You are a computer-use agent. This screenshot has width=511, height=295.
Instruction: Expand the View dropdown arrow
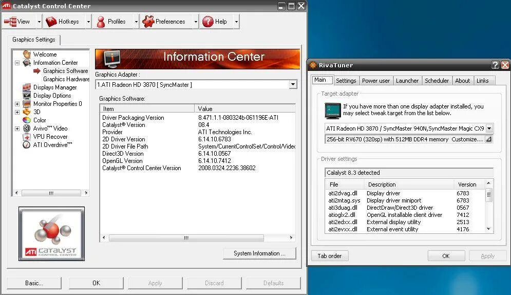(39, 22)
